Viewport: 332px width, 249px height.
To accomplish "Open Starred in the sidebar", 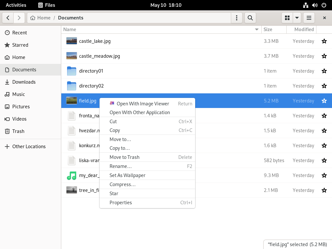I will click(30, 45).
